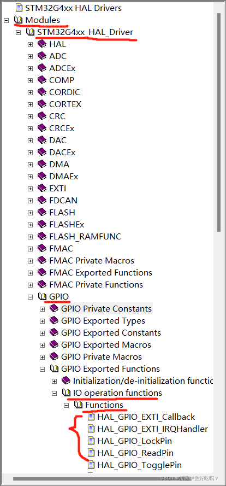Click the open book icon beside GPIO
Image resolution: width=226 pixels, height=486 pixels.
(42, 297)
